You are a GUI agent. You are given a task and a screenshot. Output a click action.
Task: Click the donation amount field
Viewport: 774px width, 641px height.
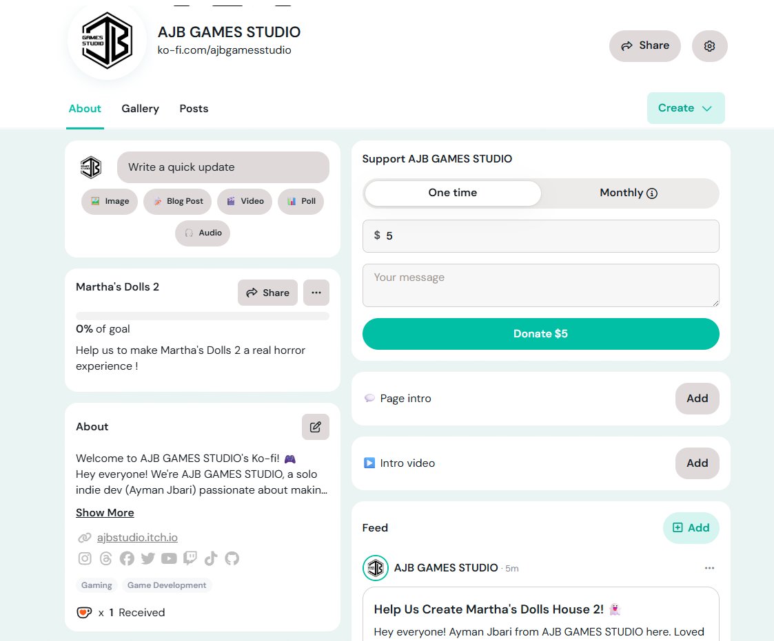click(x=540, y=236)
